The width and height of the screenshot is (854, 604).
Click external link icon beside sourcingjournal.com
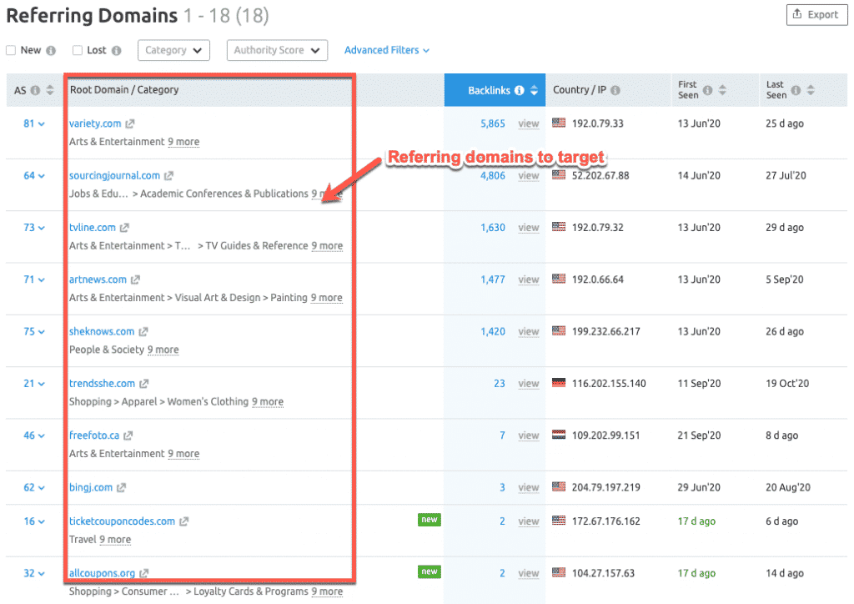click(x=168, y=176)
